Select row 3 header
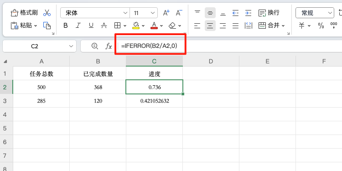 coord(5,101)
